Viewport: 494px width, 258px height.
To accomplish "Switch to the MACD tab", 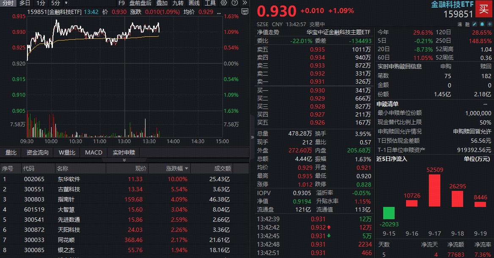I will 93,152.
